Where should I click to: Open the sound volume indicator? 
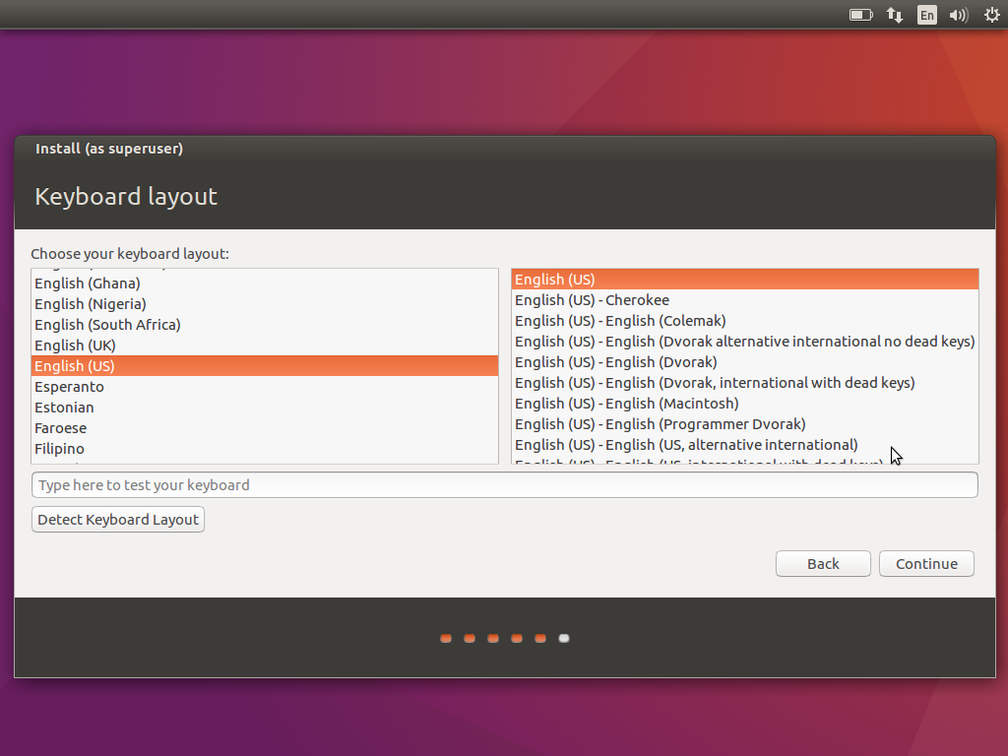959,14
